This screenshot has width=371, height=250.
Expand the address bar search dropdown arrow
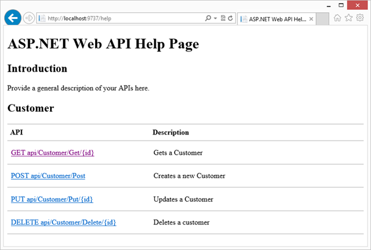[x=215, y=19]
